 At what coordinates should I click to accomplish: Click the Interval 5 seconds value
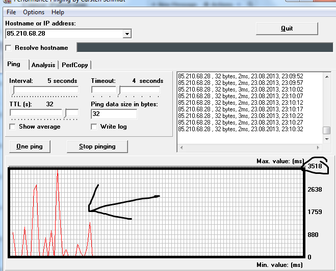(62, 81)
